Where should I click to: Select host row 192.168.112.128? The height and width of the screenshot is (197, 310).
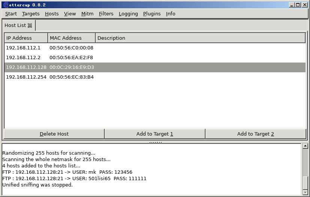[x=155, y=67]
